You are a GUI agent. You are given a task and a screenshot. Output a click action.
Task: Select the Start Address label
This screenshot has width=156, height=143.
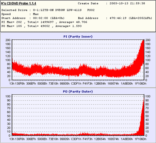[13, 18]
